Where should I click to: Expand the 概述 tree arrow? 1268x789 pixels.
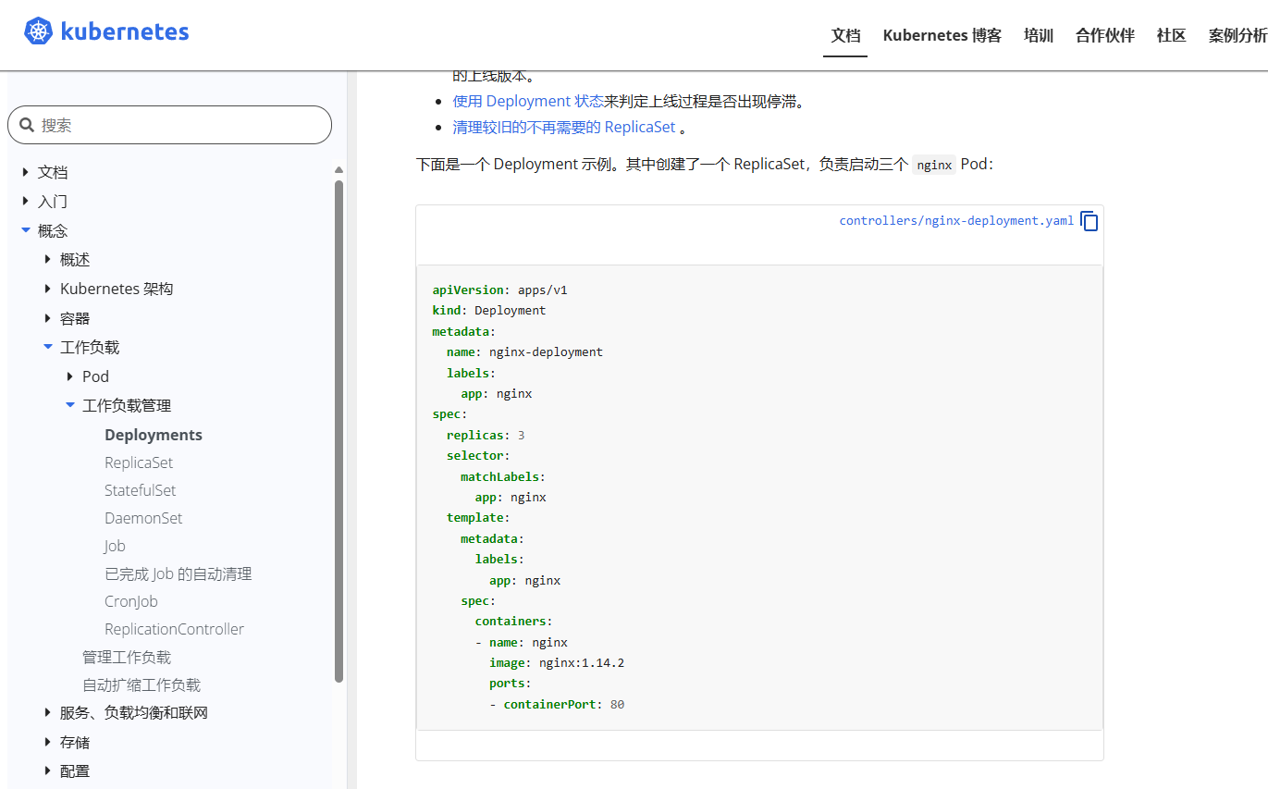pyautogui.click(x=47, y=259)
